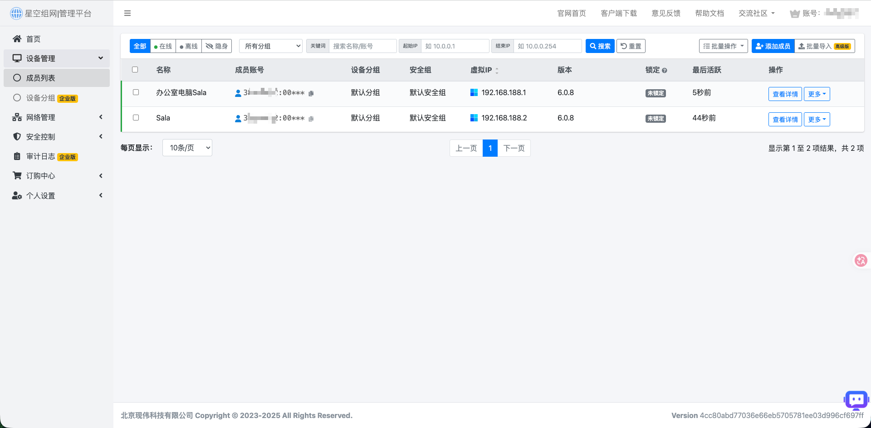Open 官网首页 link in top bar

pos(572,14)
